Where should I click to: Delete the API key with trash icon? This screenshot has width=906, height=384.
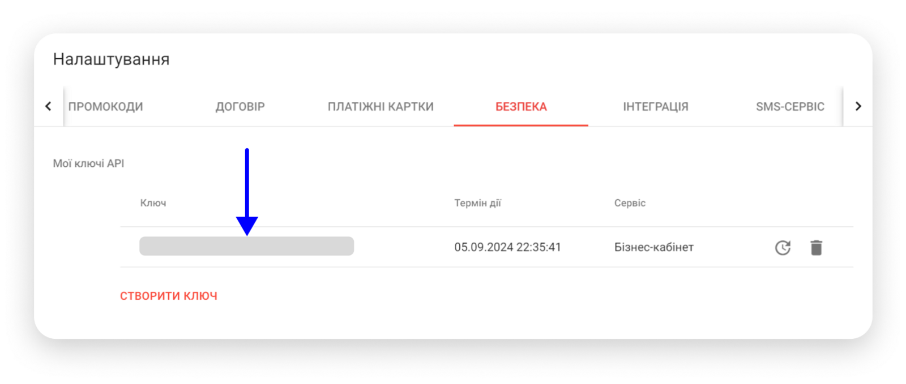(x=816, y=248)
